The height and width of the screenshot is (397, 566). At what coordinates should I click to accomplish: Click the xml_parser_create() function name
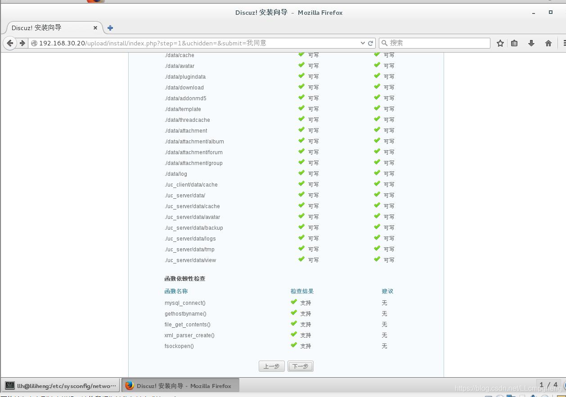pyautogui.click(x=189, y=335)
